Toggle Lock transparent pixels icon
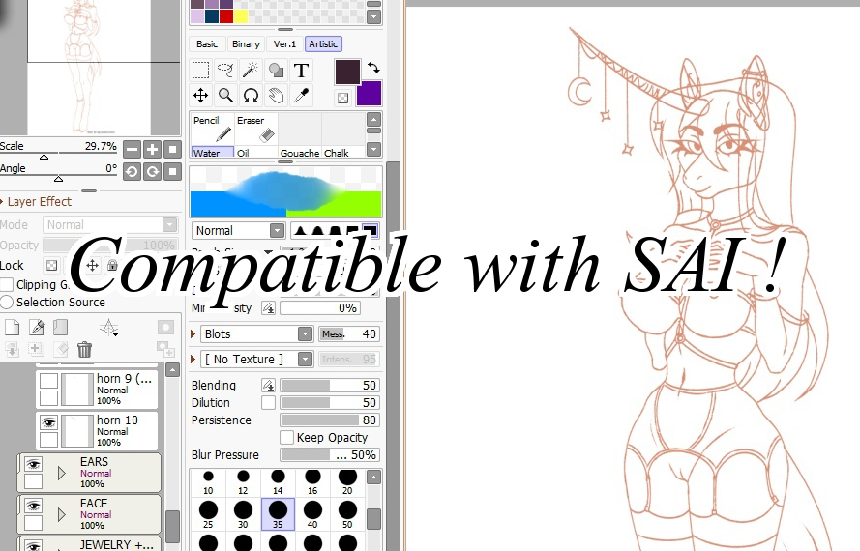The height and width of the screenshot is (551, 860). pyautogui.click(x=51, y=266)
